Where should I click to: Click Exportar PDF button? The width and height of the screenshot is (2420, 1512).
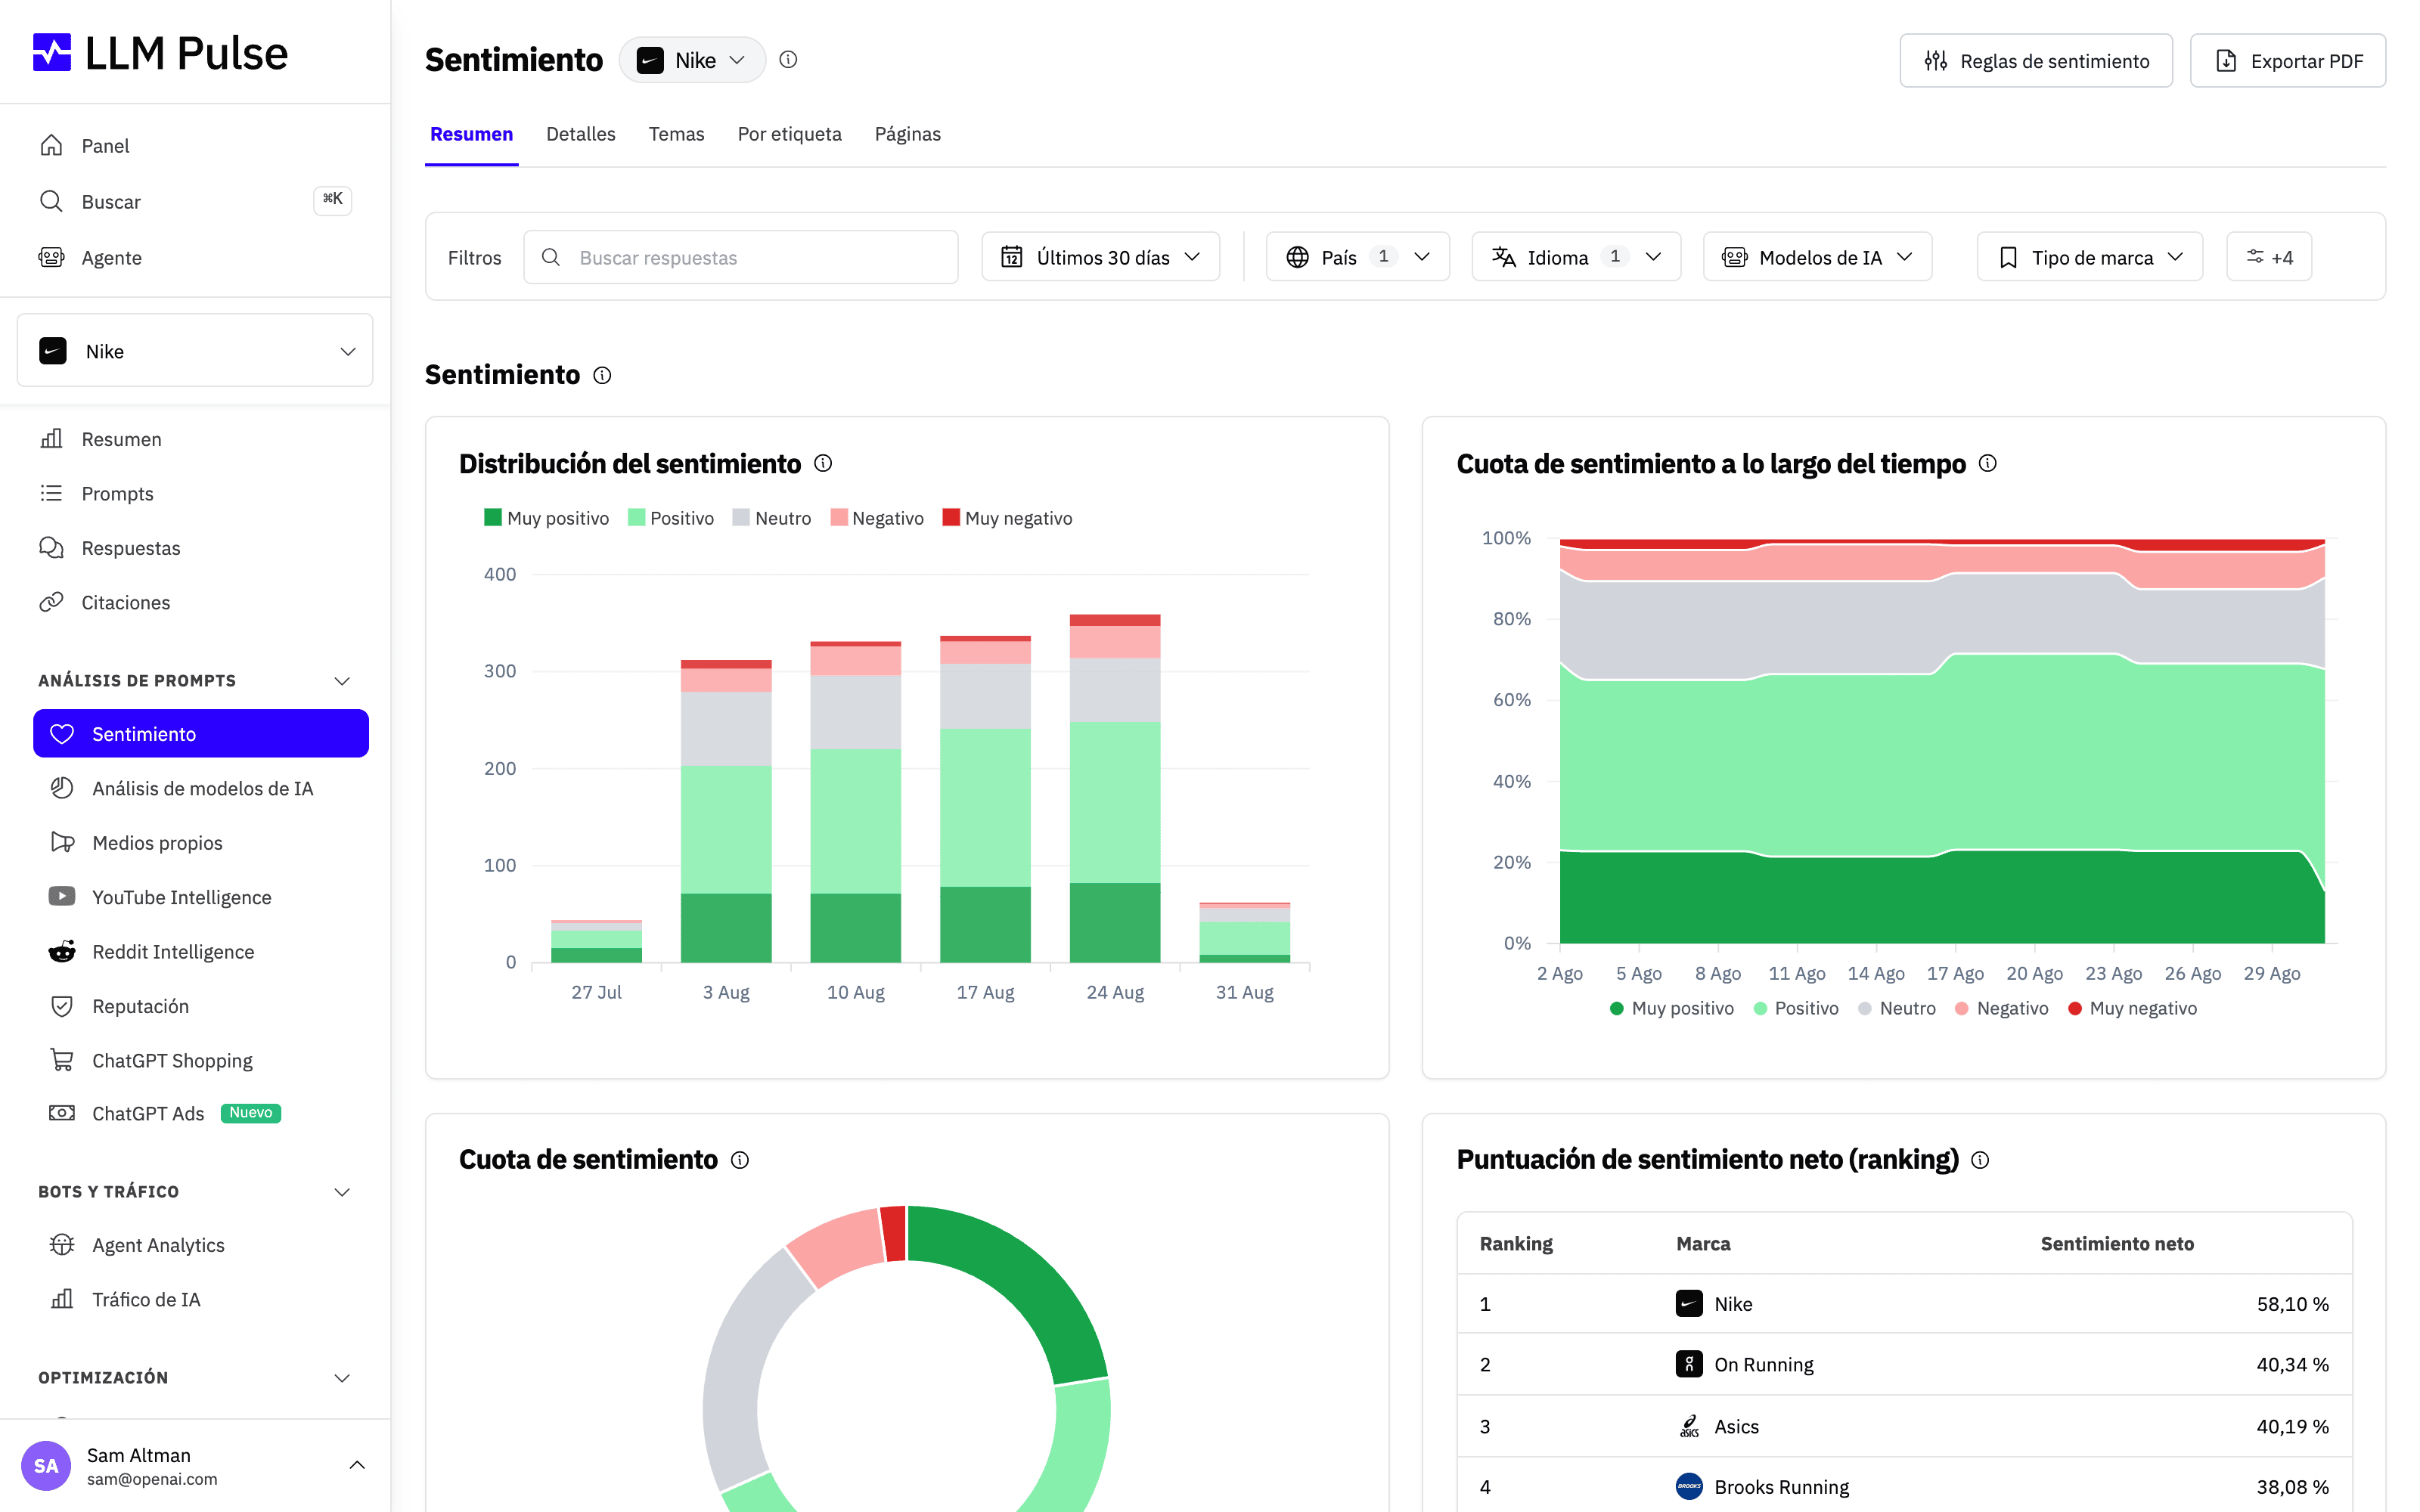[x=2288, y=61]
